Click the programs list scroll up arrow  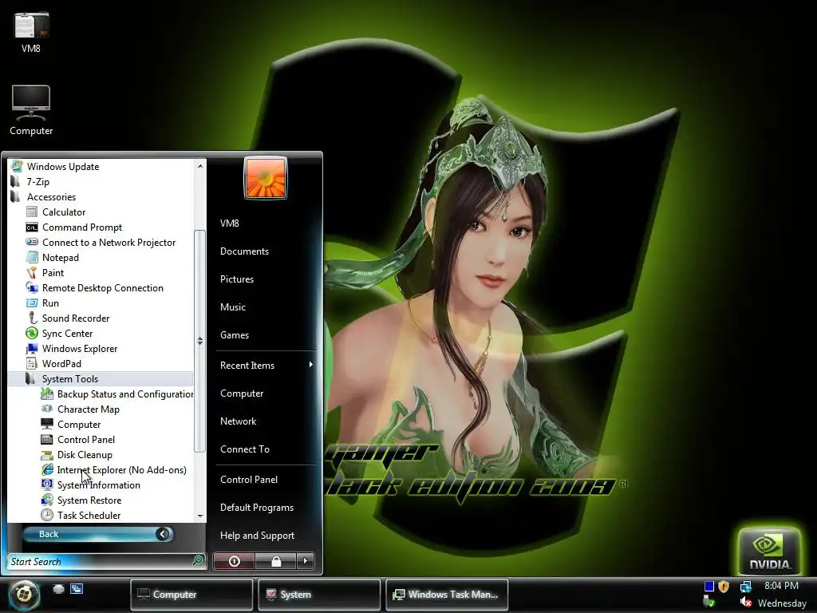[200, 166]
